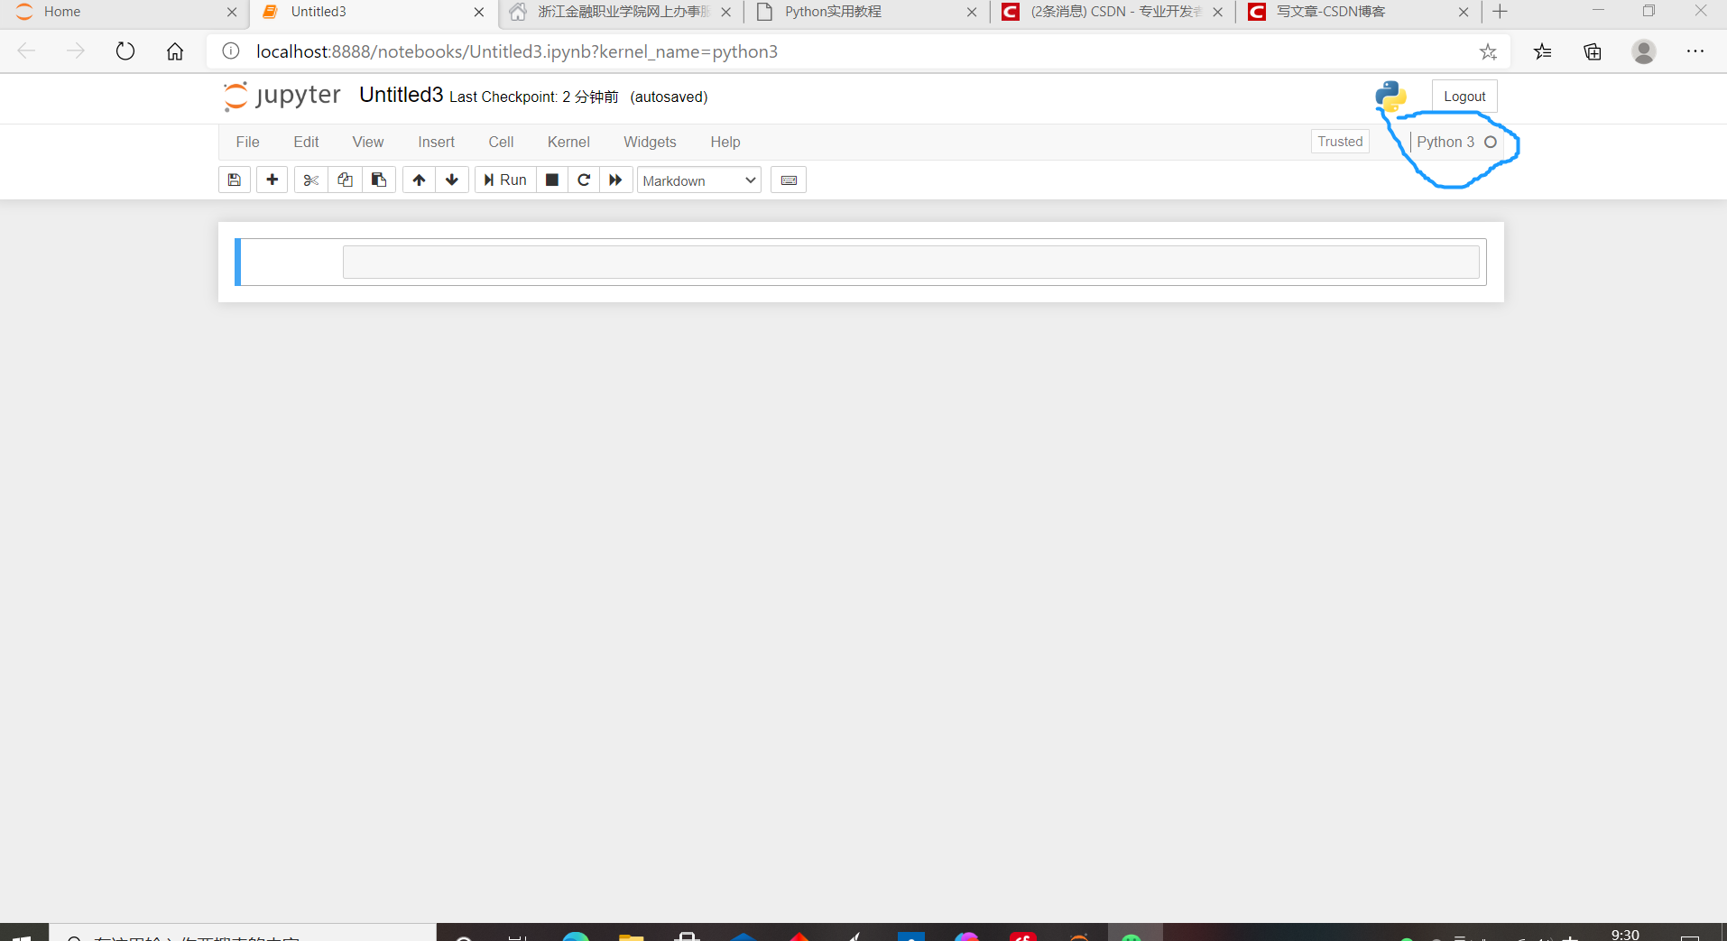Close the Home browser tab
This screenshot has height=941, width=1727.
pyautogui.click(x=232, y=12)
